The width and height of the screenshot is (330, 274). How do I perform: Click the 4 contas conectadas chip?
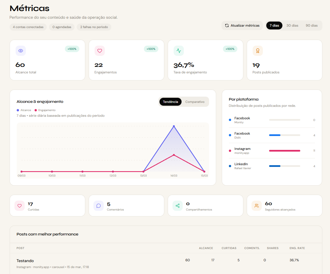pos(28,27)
